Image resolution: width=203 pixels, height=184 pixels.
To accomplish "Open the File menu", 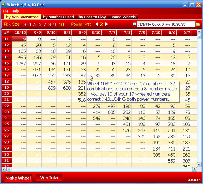I will coord(5,11).
